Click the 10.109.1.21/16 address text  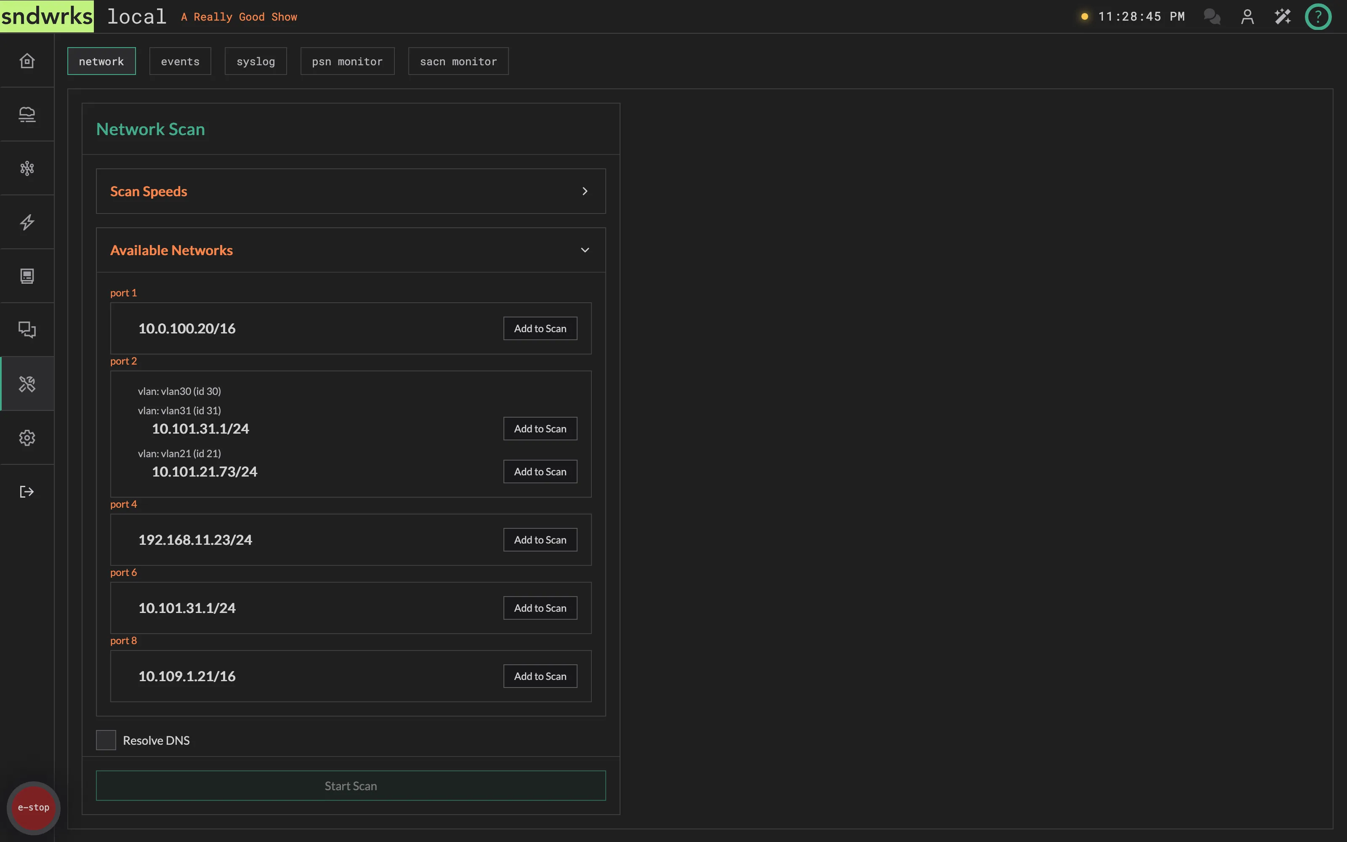[x=186, y=676]
